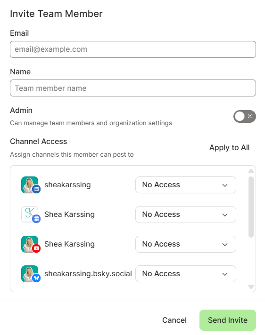Click the channel list scroll up arrow
265x335 pixels.
coord(251,171)
